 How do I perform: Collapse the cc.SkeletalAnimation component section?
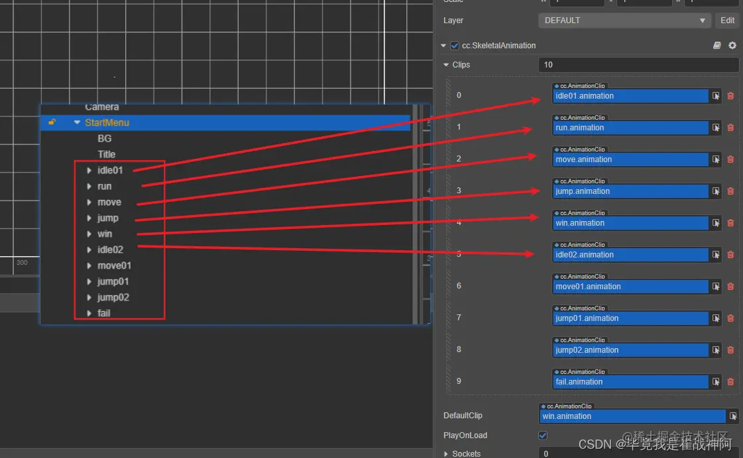(443, 46)
